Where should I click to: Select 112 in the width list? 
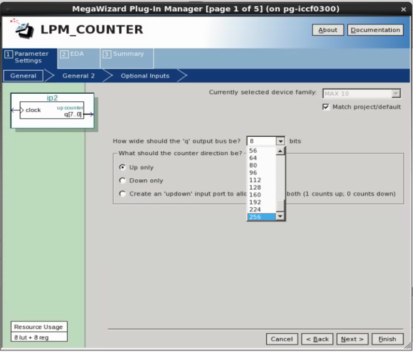(x=261, y=180)
